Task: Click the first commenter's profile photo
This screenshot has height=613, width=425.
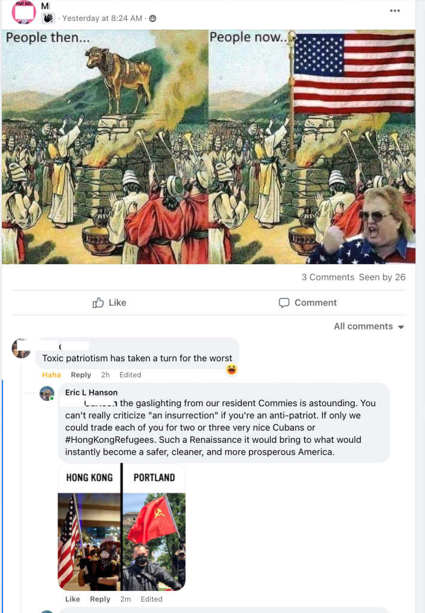Action: tap(21, 348)
